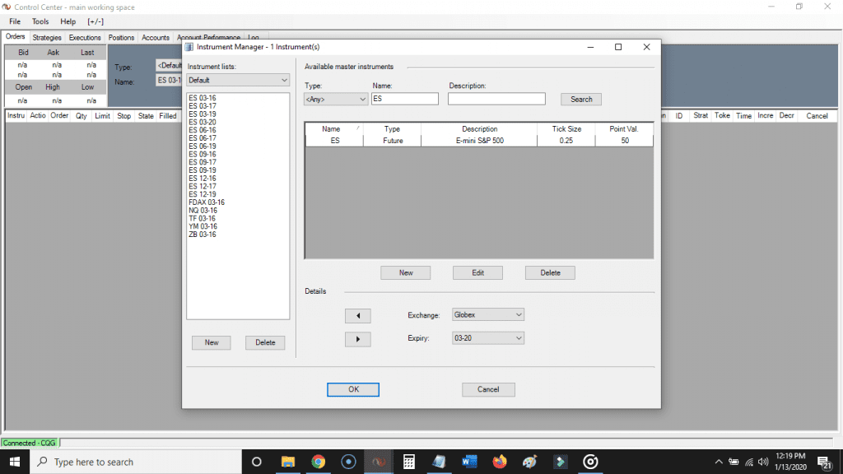
Task: Open File Explorer from the taskbar
Action: coord(287,462)
